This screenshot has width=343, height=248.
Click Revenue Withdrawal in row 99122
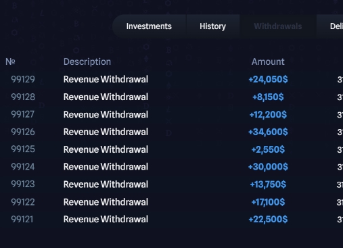coord(106,202)
